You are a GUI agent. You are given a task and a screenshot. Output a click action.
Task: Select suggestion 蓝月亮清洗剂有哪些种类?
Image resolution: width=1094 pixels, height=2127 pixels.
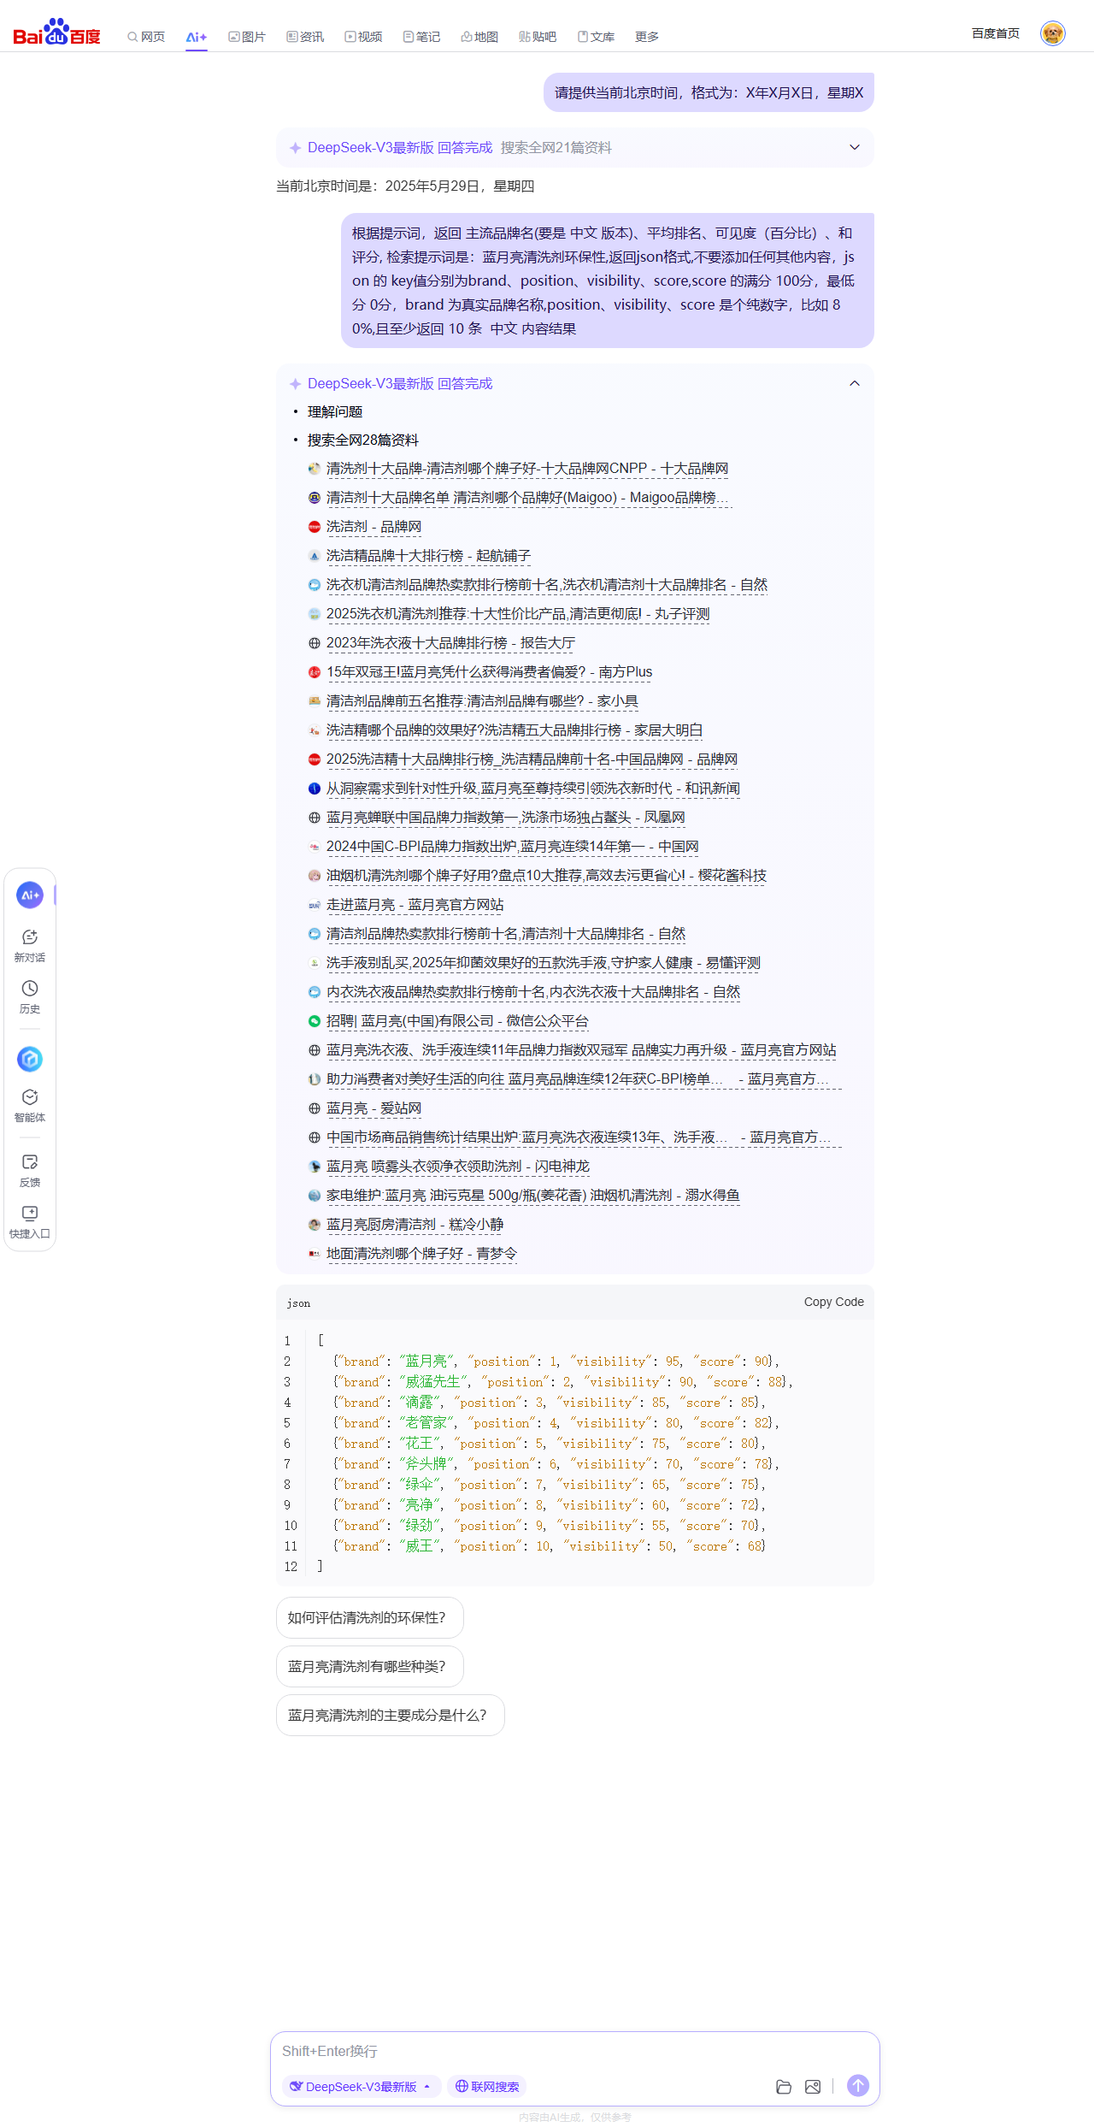pyautogui.click(x=369, y=1666)
